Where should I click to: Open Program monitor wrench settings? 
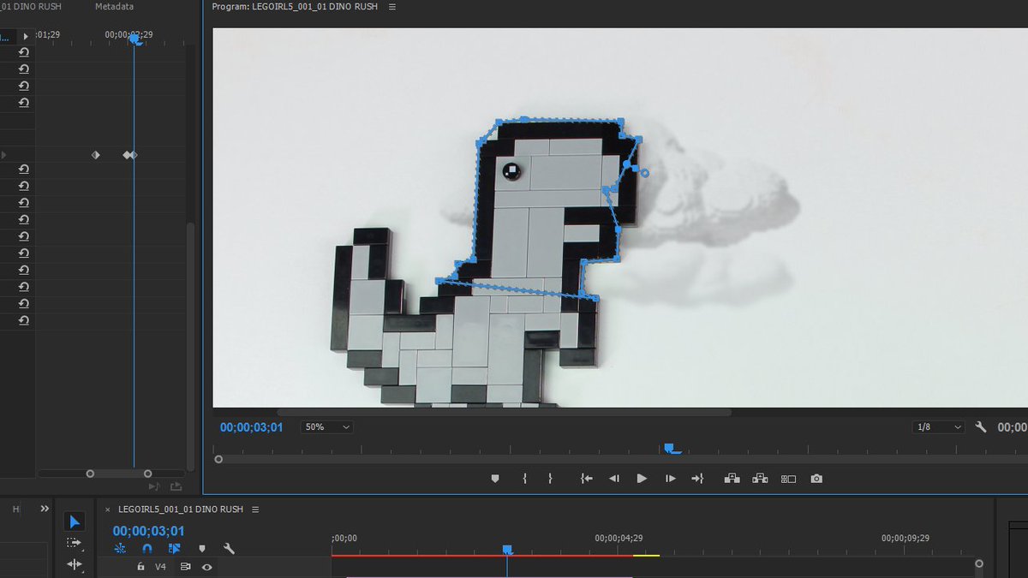(x=981, y=426)
